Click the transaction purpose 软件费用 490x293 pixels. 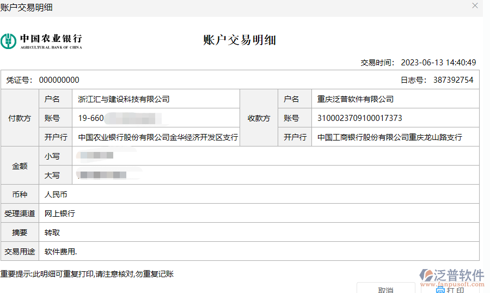point(60,252)
